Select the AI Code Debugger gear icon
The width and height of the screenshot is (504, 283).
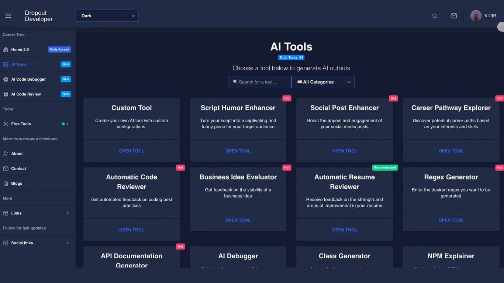coord(6,79)
